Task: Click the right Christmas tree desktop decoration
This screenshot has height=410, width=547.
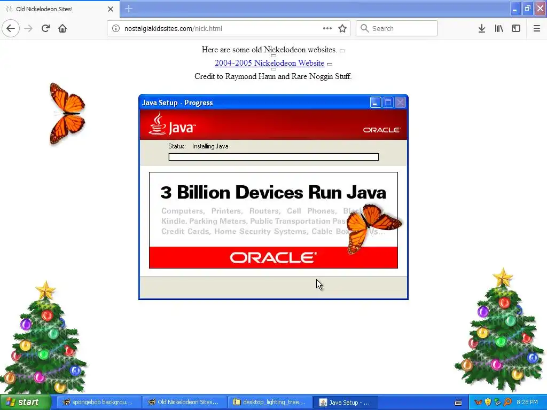Action: [501, 330]
